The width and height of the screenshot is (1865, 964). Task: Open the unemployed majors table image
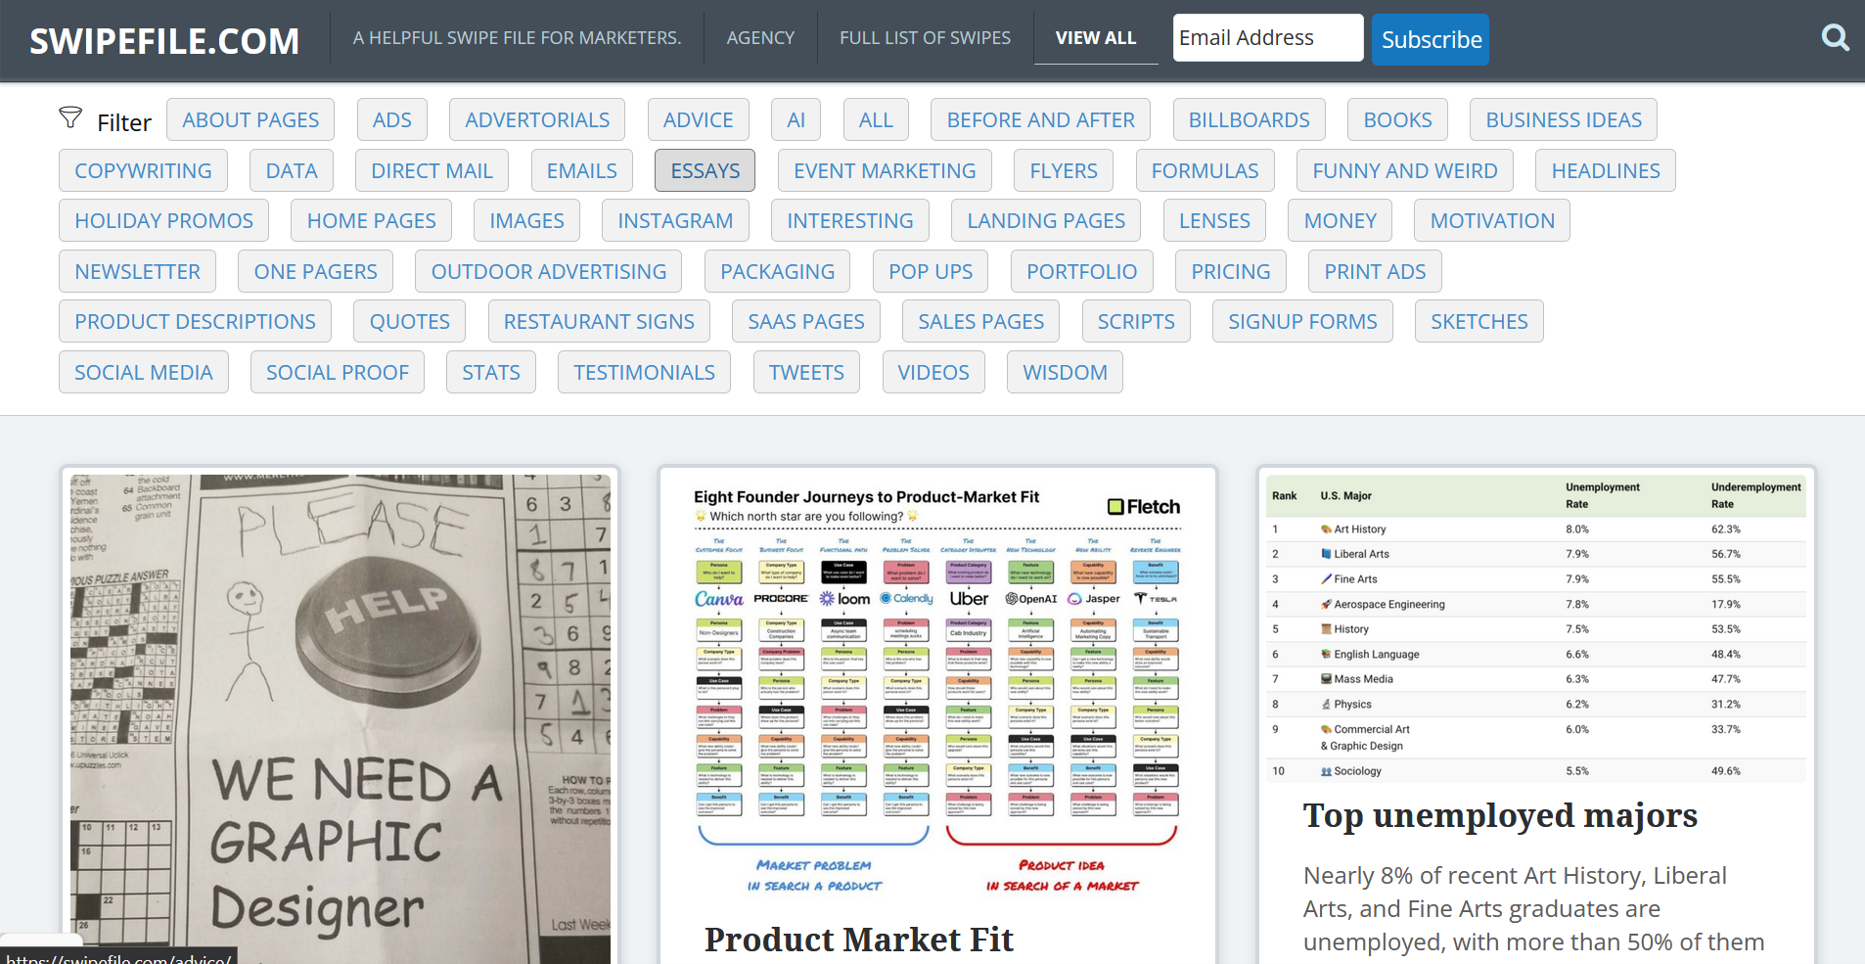[1536, 631]
